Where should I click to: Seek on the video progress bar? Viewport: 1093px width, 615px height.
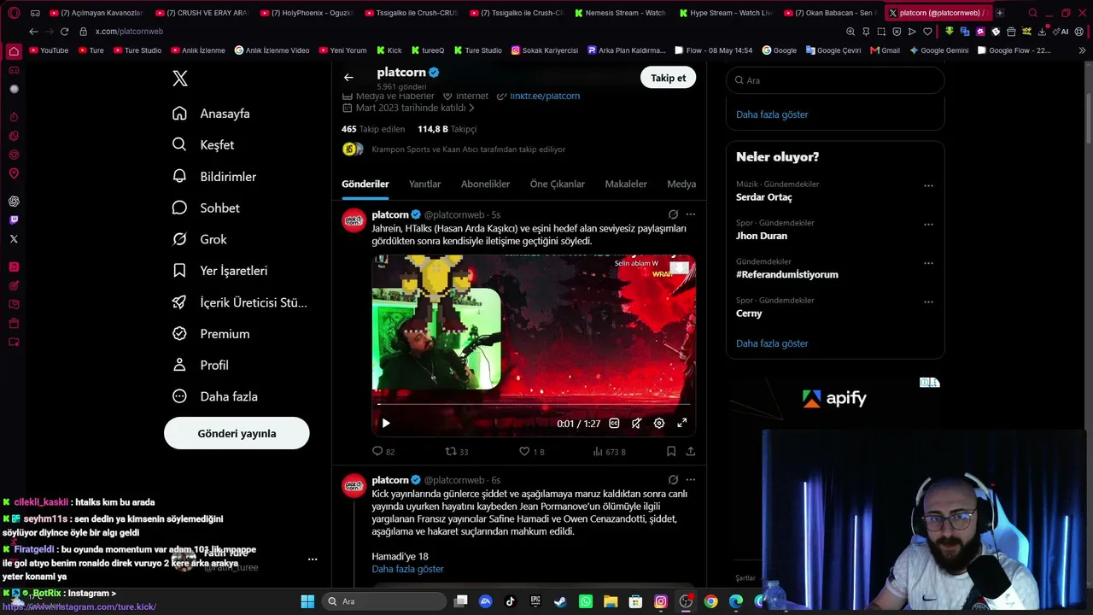(x=534, y=404)
